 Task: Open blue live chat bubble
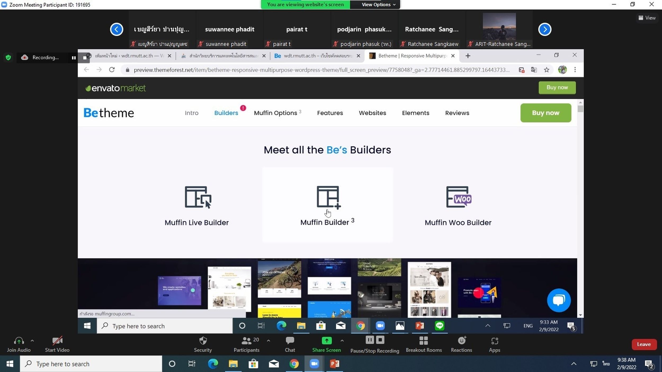coord(559,300)
